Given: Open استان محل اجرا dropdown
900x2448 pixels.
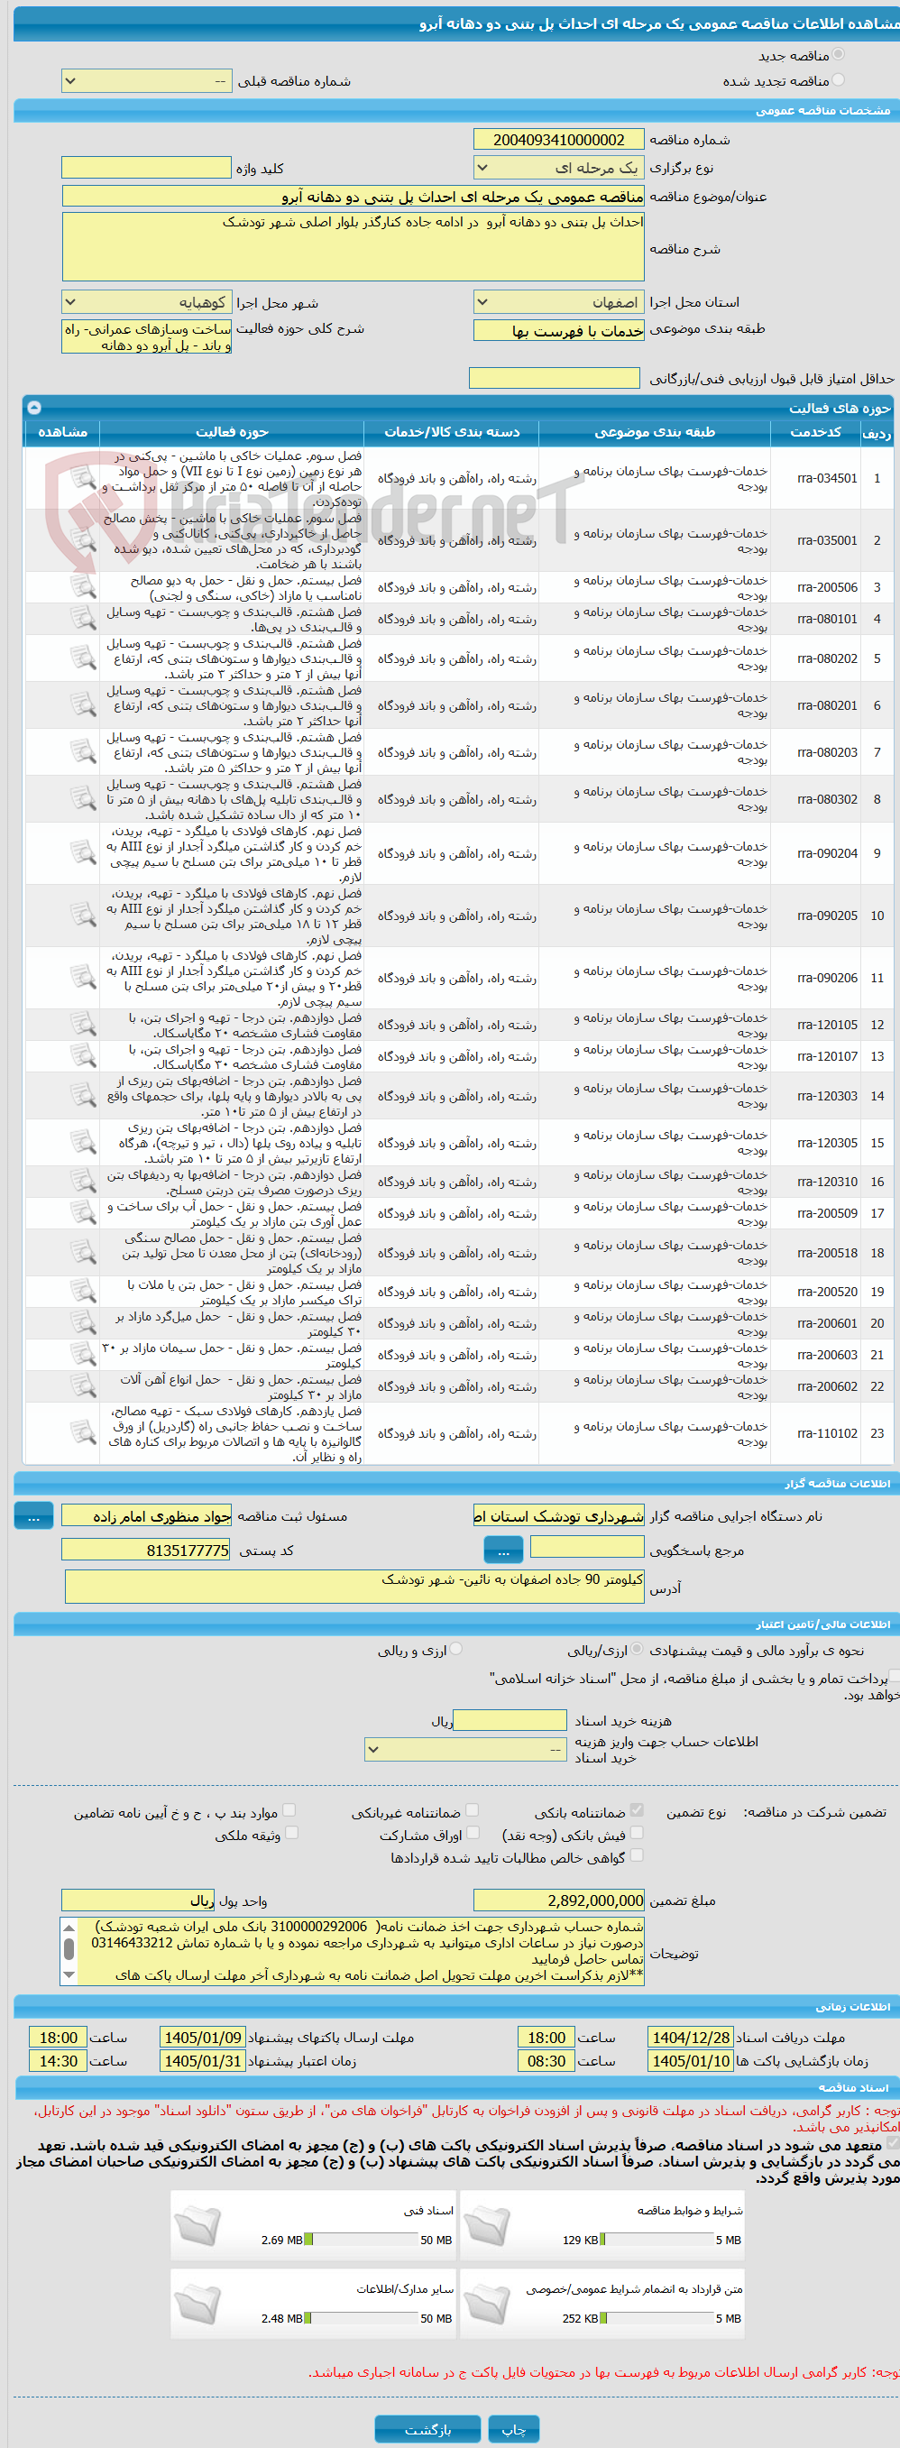Looking at the screenshot, I should pos(559,302).
